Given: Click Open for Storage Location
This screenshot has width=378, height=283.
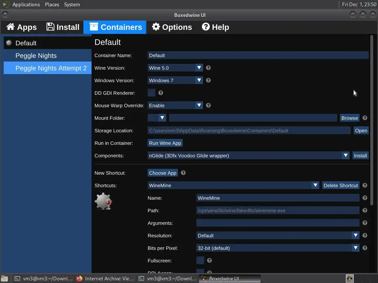Looking at the screenshot, I should point(361,130).
